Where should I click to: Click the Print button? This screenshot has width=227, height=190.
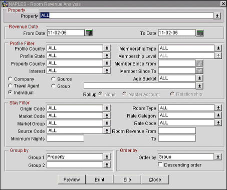tap(100, 179)
